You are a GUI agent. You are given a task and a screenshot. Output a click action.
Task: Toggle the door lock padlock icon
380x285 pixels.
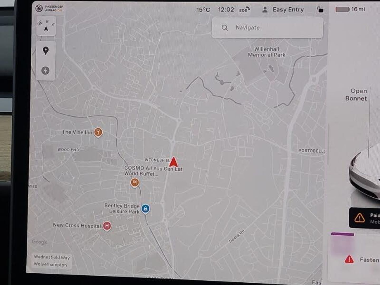[320, 10]
